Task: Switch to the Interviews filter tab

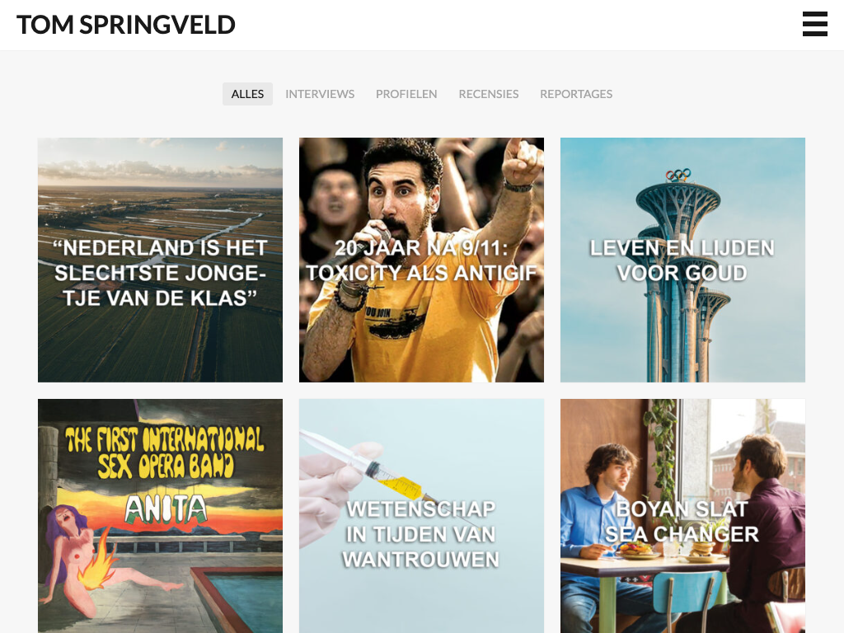Action: click(320, 94)
